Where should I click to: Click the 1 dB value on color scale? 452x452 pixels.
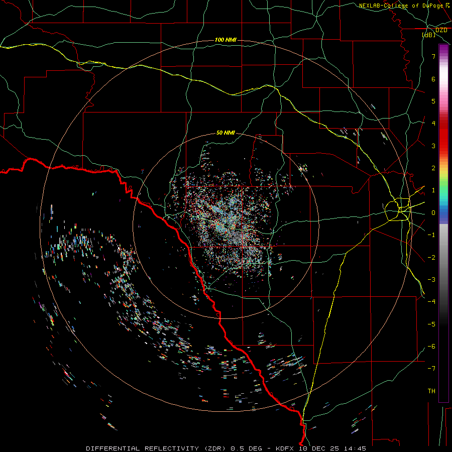[433, 190]
